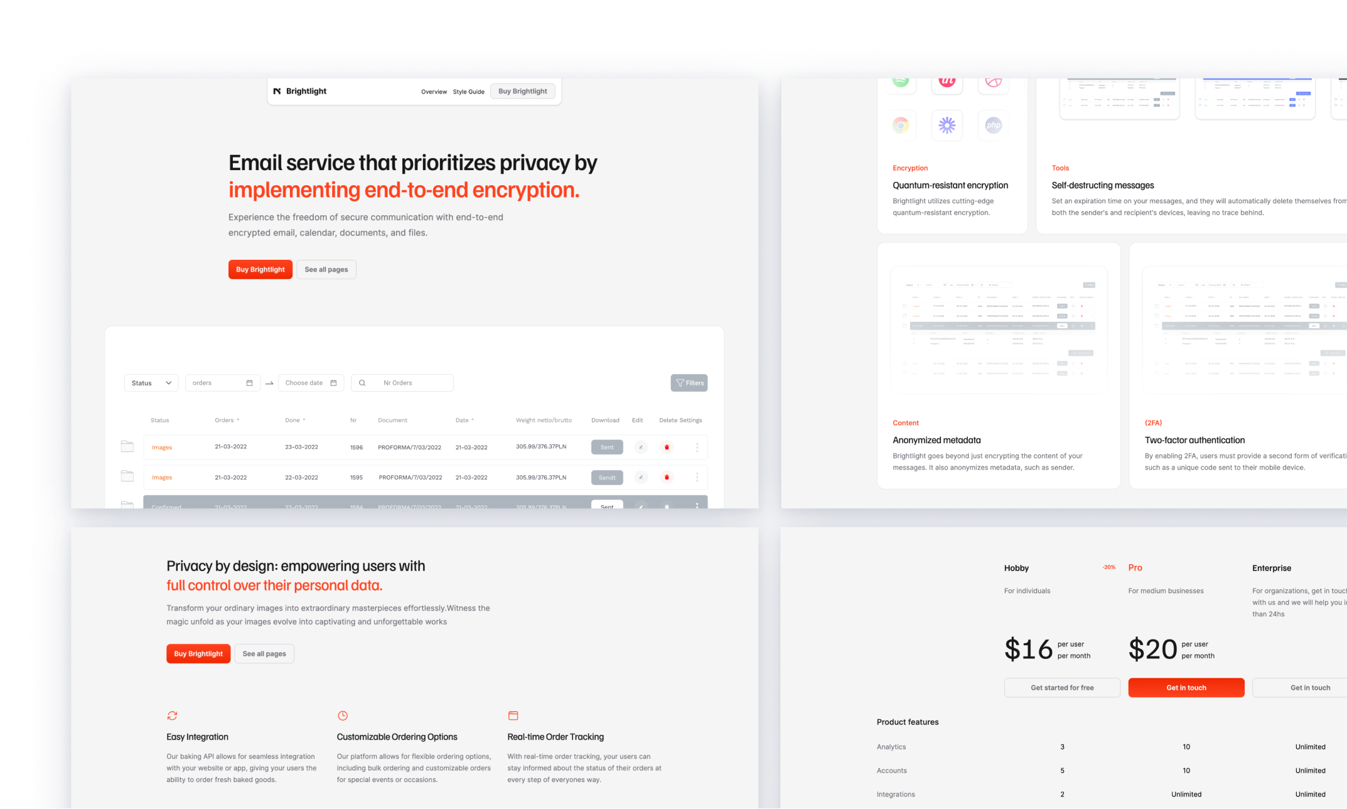Select the Overview tab in navigation
Image resolution: width=1347 pixels, height=809 pixels.
pyautogui.click(x=431, y=92)
